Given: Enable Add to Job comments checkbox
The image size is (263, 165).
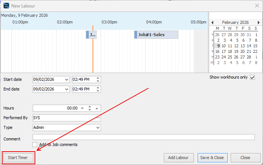Looking at the screenshot, I should pyautogui.click(x=35, y=145).
